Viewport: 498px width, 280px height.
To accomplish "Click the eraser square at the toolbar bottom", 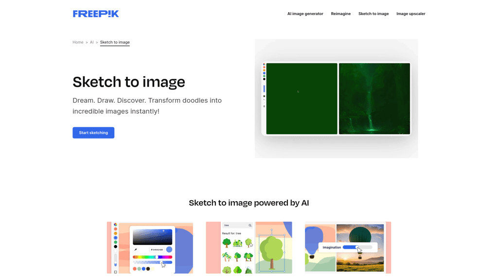I will tap(115, 272).
